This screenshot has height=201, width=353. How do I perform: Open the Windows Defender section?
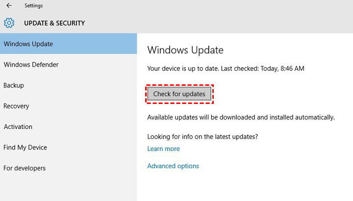coord(31,65)
